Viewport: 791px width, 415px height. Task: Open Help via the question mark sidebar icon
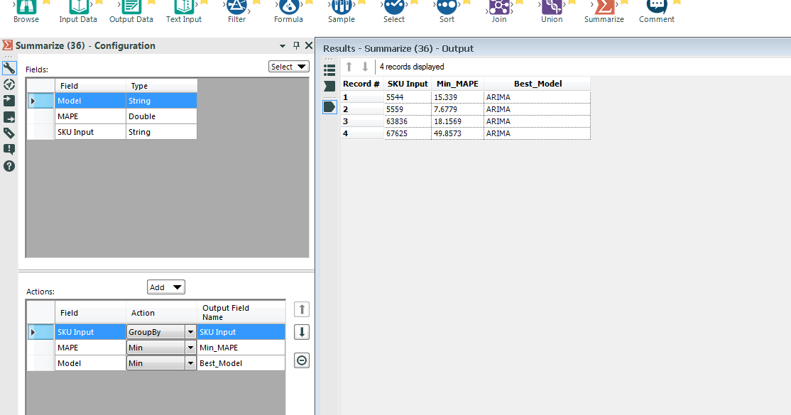coord(9,166)
